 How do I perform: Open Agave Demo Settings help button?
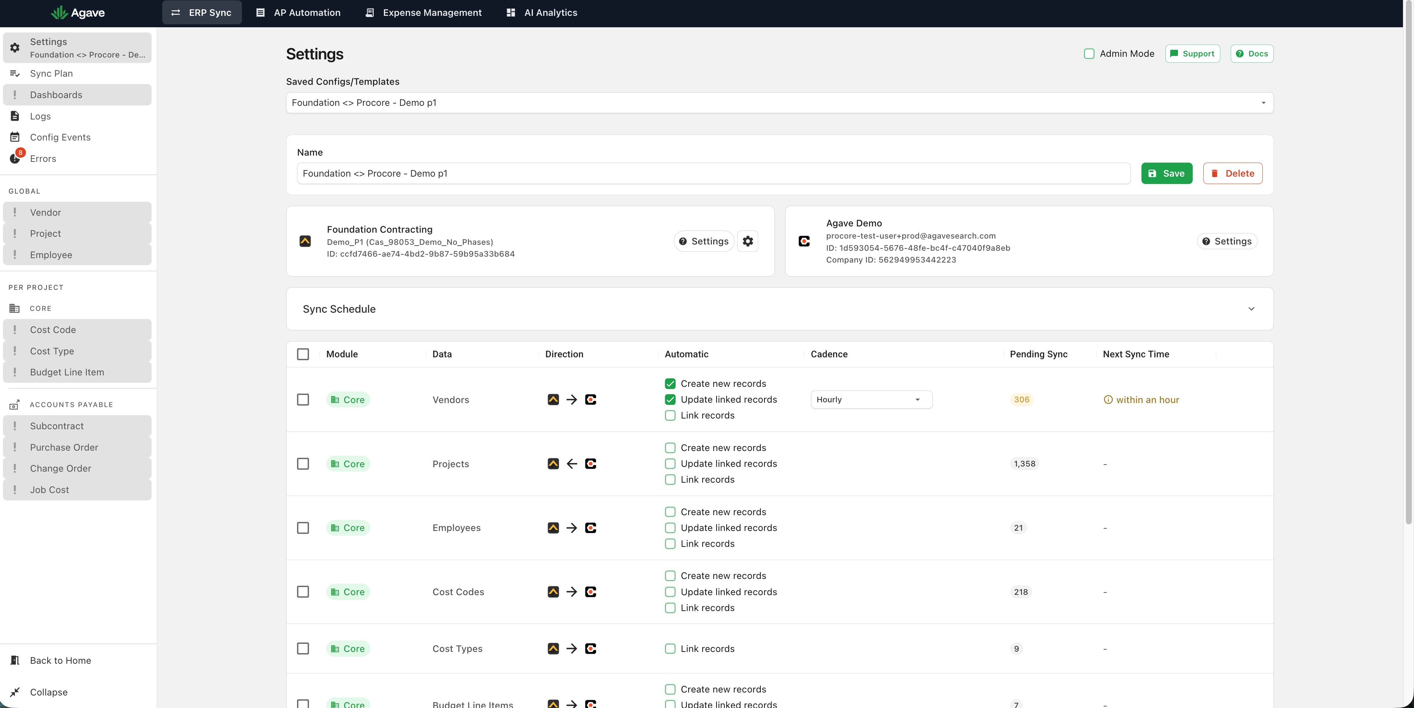1227,241
